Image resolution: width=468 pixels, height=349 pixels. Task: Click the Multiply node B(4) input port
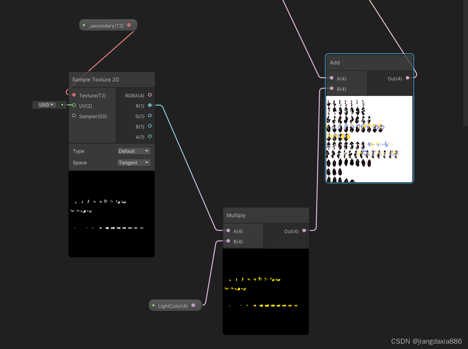tap(228, 241)
